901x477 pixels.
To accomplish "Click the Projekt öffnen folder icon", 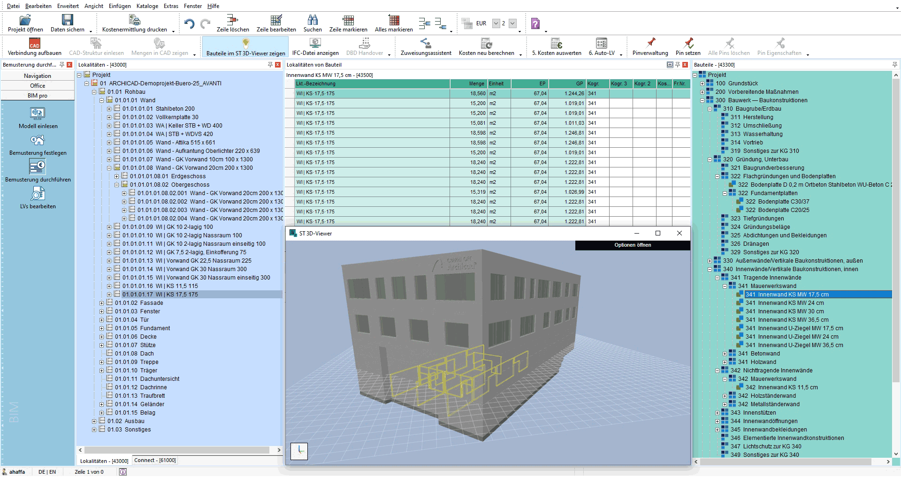I will [25, 20].
